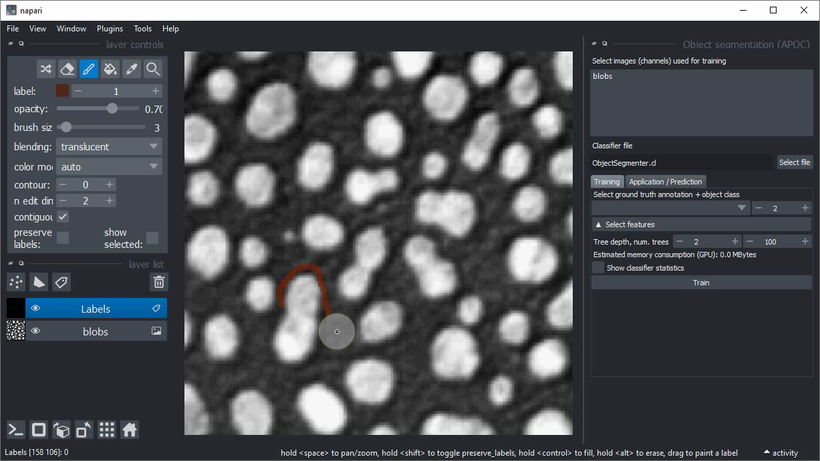Reset view with the home icon
Viewport: 820px width, 461px height.
click(x=130, y=430)
